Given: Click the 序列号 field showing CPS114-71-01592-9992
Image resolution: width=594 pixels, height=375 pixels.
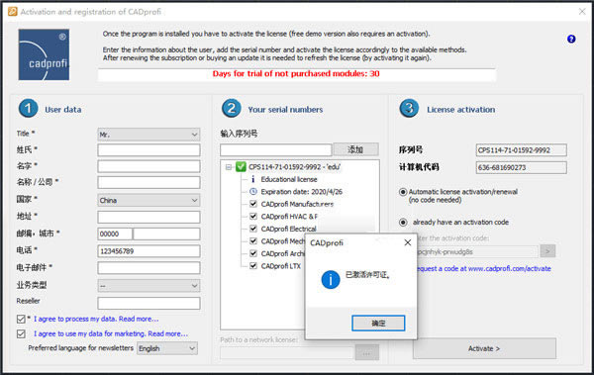Looking at the screenshot, I should point(522,150).
